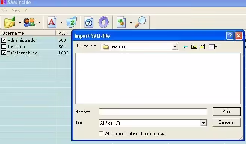Enable 'Abrir como archivo de sólo lectura' checkbox
Viewport: 246px width, 144px height.
click(101, 133)
